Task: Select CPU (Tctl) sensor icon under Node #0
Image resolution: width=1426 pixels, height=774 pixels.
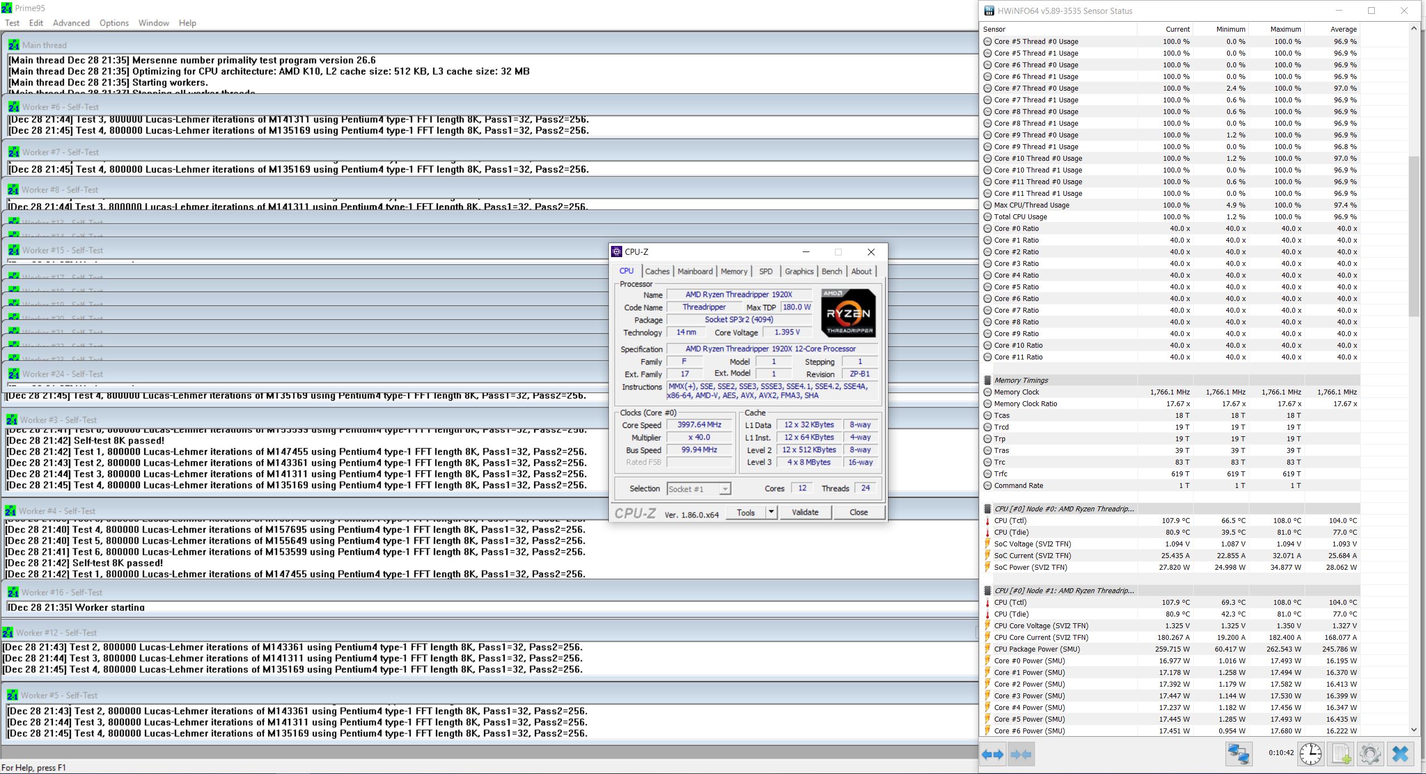Action: [x=988, y=521]
